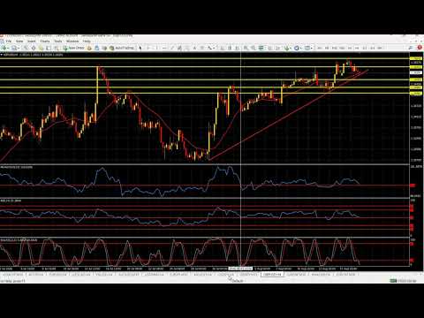Open the Data Window icon
Image resolution: width=424 pixels, height=318 pixels.
coord(34,48)
